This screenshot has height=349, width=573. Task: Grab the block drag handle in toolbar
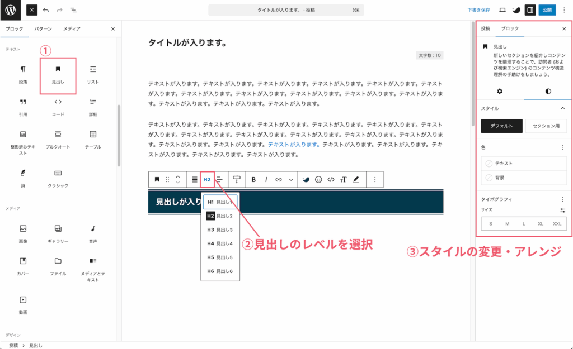click(167, 179)
